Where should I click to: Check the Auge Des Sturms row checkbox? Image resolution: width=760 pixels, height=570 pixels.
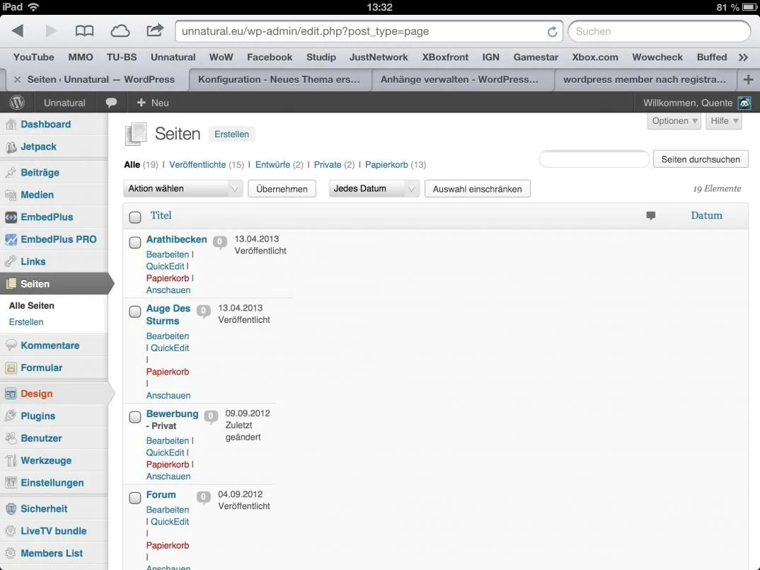(135, 311)
